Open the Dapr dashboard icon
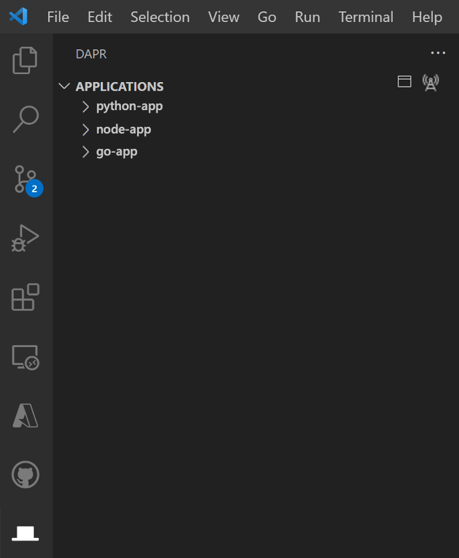The image size is (459, 558). coord(404,81)
